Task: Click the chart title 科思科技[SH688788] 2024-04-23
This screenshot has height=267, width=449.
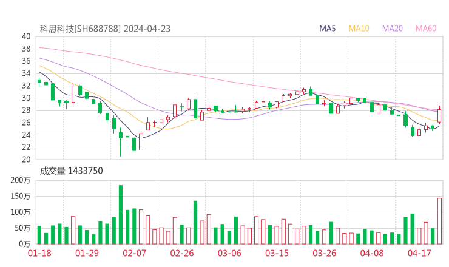Action: point(105,29)
